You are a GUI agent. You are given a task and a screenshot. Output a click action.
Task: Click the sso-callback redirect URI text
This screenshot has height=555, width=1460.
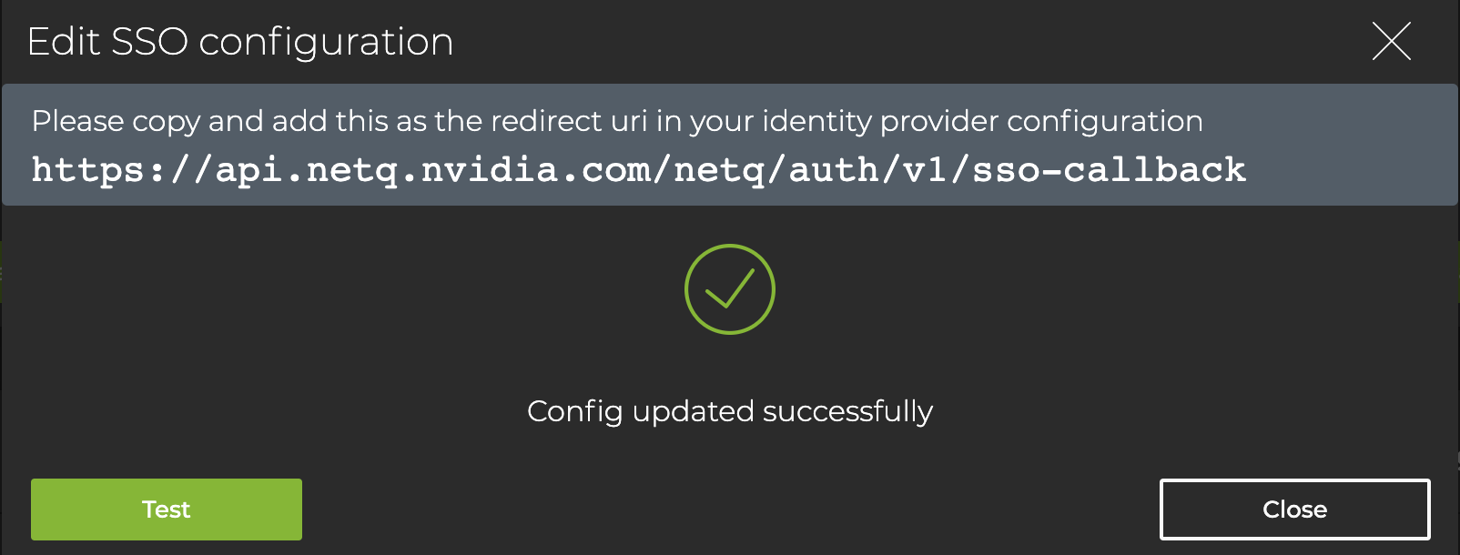(638, 170)
